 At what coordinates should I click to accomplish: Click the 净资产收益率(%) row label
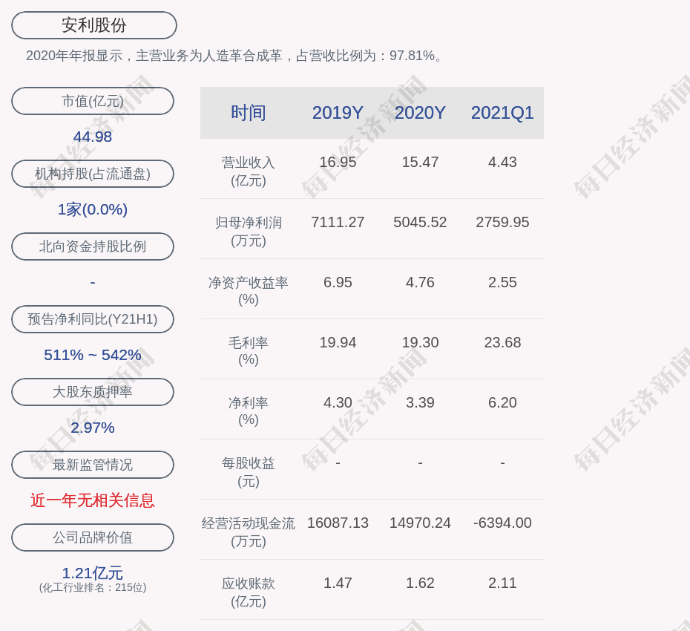(249, 291)
